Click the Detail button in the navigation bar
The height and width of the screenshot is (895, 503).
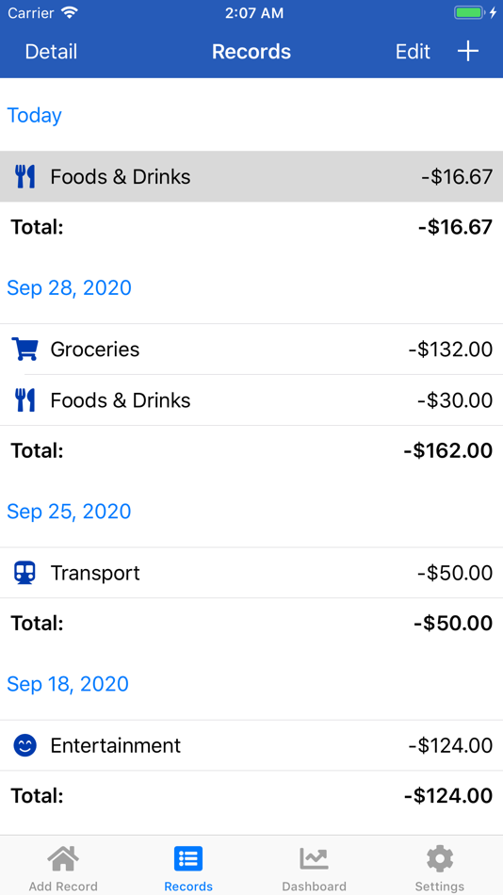(x=52, y=52)
